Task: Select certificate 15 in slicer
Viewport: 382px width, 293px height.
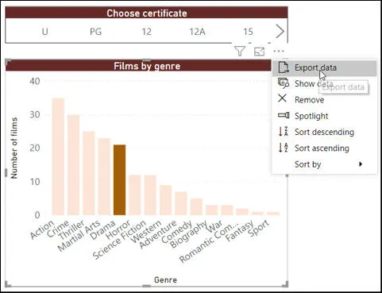Action: point(248,32)
